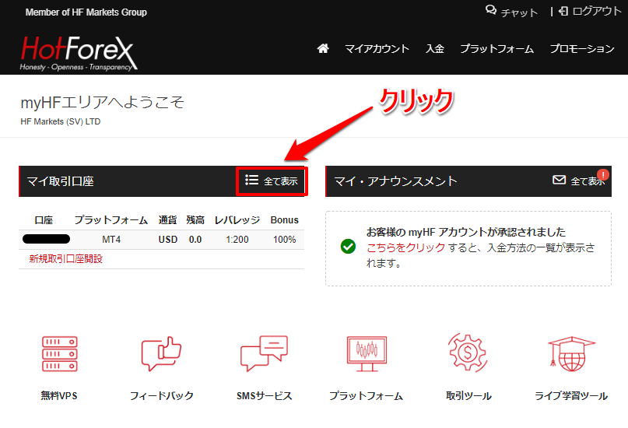The image size is (628, 428).
Task: Open the chat speech-bubble icon
Action: click(490, 10)
